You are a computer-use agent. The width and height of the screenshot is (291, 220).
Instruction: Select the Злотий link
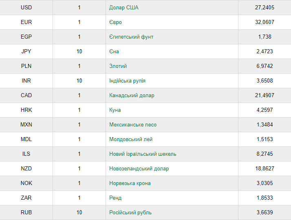point(118,66)
